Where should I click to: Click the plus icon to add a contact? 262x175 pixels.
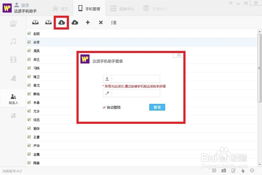coord(88,22)
